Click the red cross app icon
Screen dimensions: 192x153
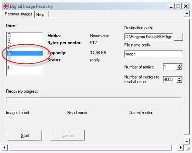[6, 6]
